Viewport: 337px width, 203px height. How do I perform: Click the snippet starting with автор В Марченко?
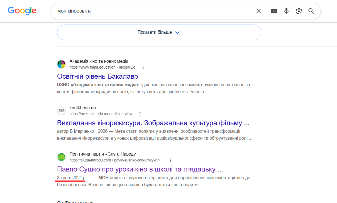[155, 135]
